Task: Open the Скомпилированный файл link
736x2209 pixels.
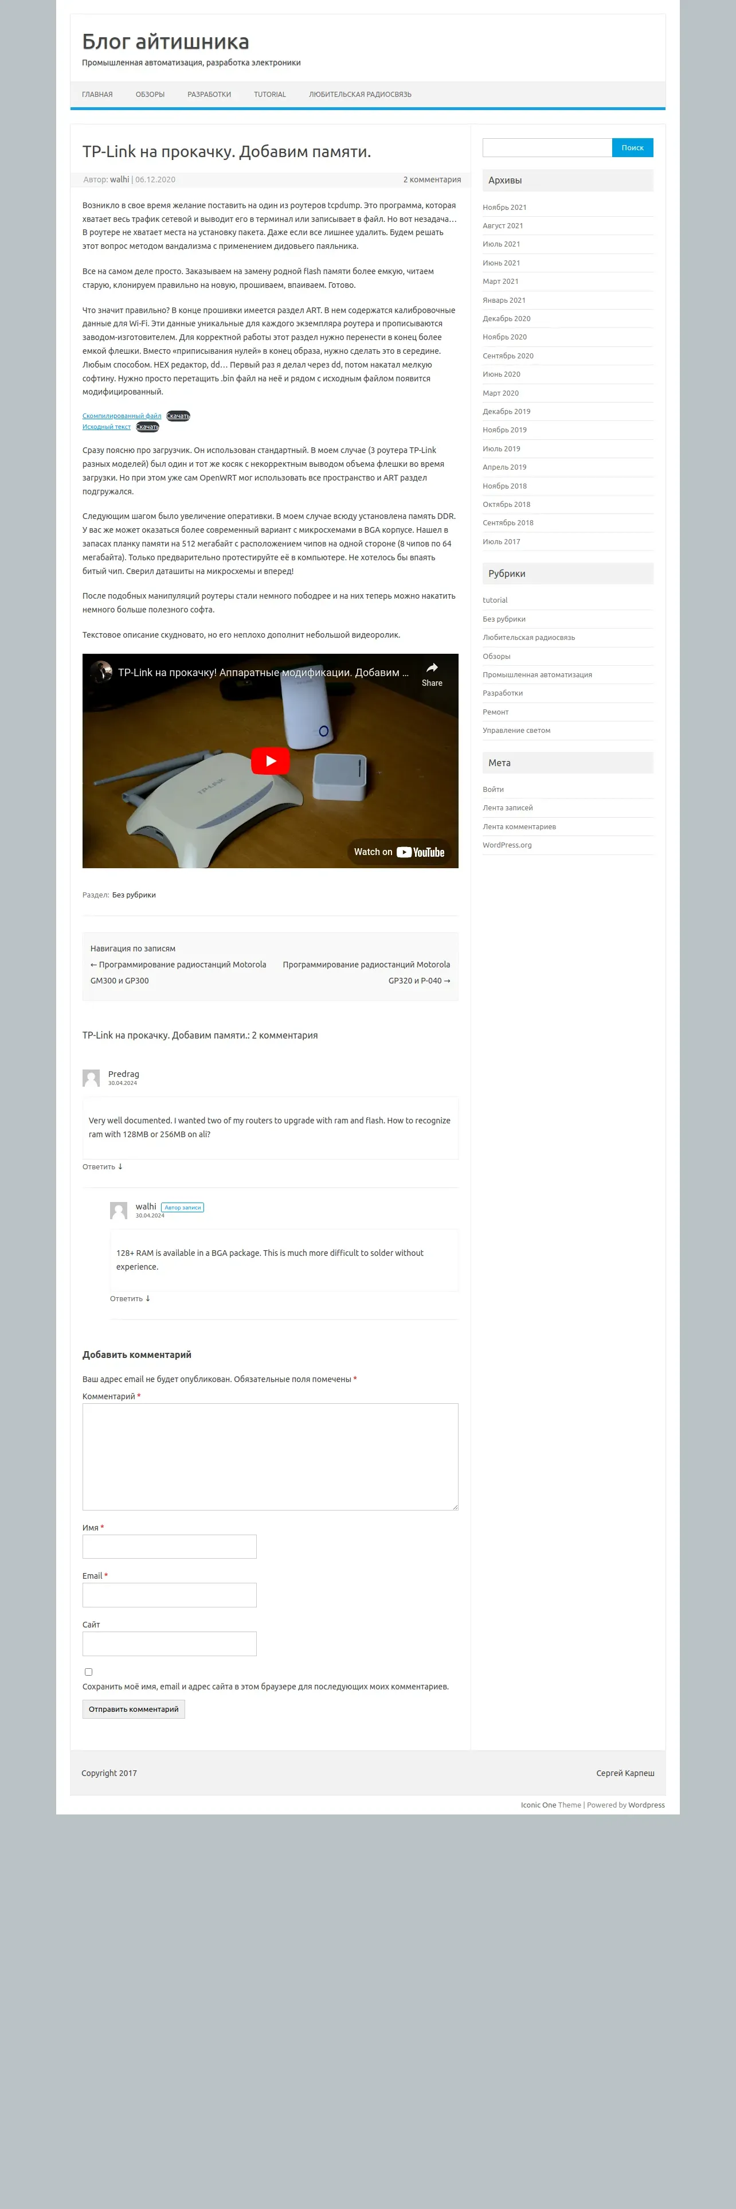Action: tap(122, 416)
